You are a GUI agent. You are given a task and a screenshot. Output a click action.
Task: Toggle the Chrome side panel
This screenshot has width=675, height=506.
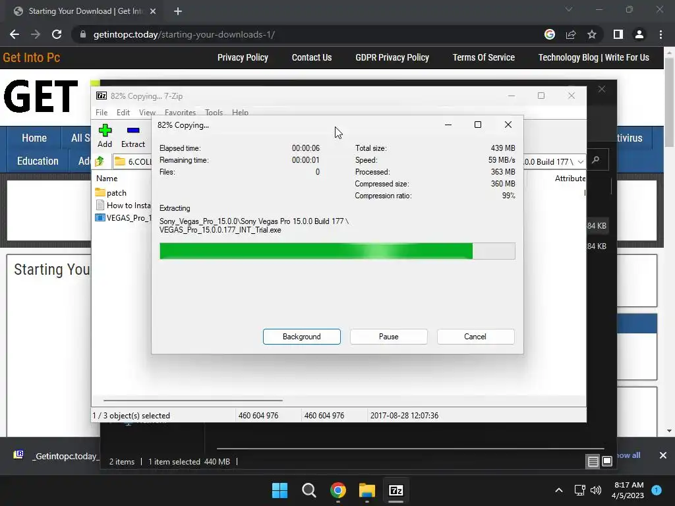(x=618, y=34)
